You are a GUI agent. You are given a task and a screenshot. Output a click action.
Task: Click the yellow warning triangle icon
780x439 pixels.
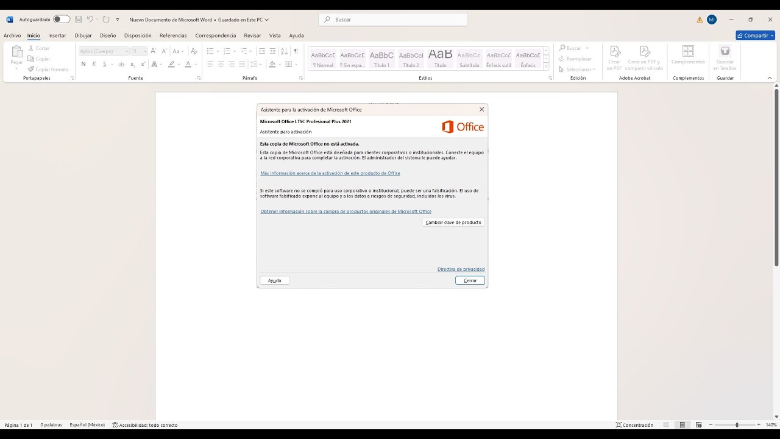point(700,20)
